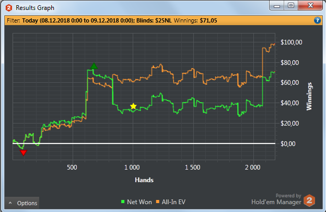Click the red downward triangle low marker
The image size is (326, 212).
coord(24,153)
